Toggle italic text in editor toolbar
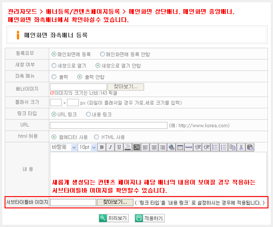The height and width of the screenshot is (227, 273). pos(111,147)
